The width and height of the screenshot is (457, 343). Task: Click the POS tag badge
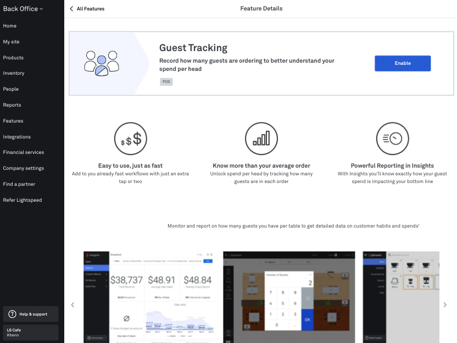pyautogui.click(x=166, y=82)
